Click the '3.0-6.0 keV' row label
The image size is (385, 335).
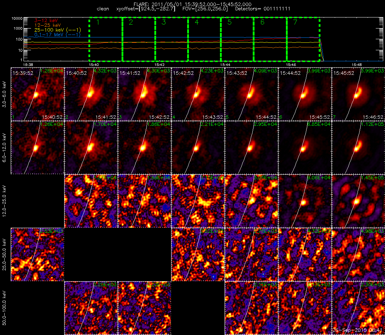pyautogui.click(x=4, y=94)
